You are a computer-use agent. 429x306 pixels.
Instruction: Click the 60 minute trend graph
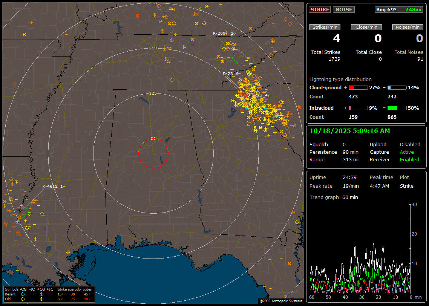coord(360,248)
